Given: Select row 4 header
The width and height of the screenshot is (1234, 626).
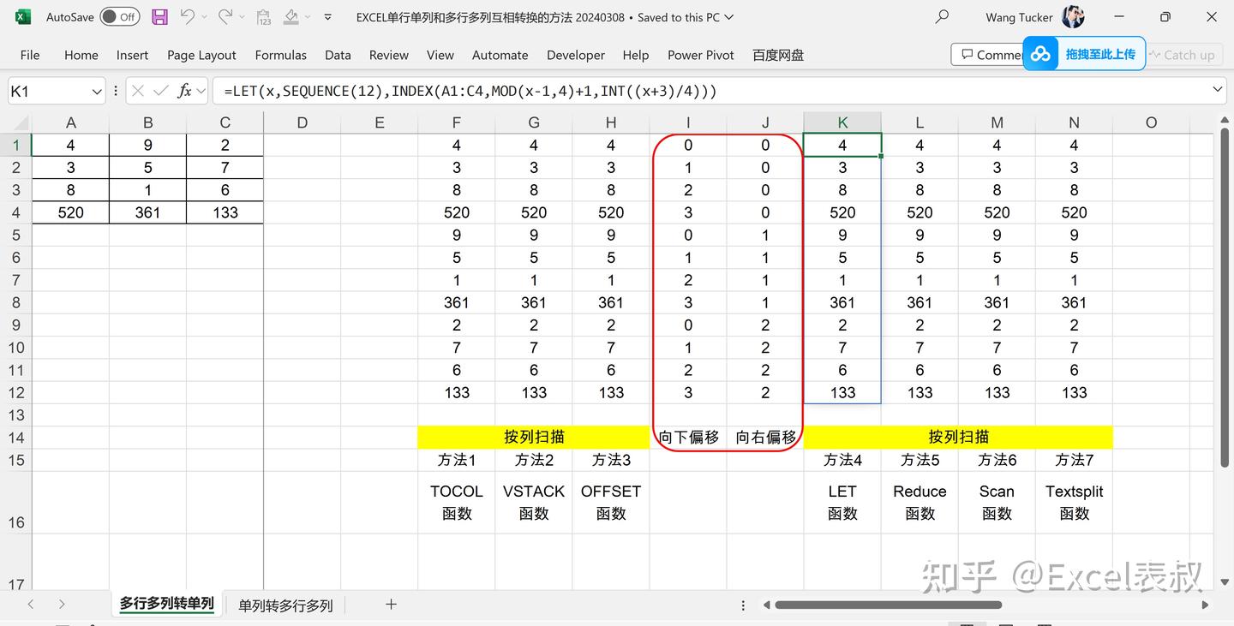Looking at the screenshot, I should [15, 212].
